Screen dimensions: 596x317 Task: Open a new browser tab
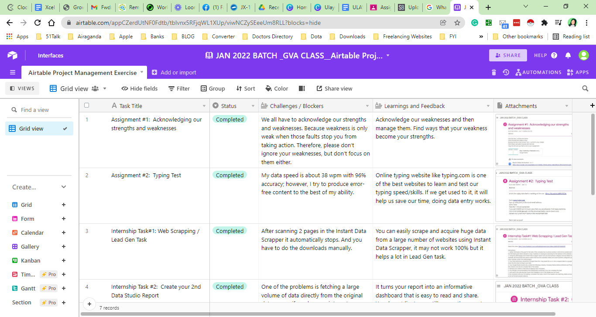coord(488,7)
